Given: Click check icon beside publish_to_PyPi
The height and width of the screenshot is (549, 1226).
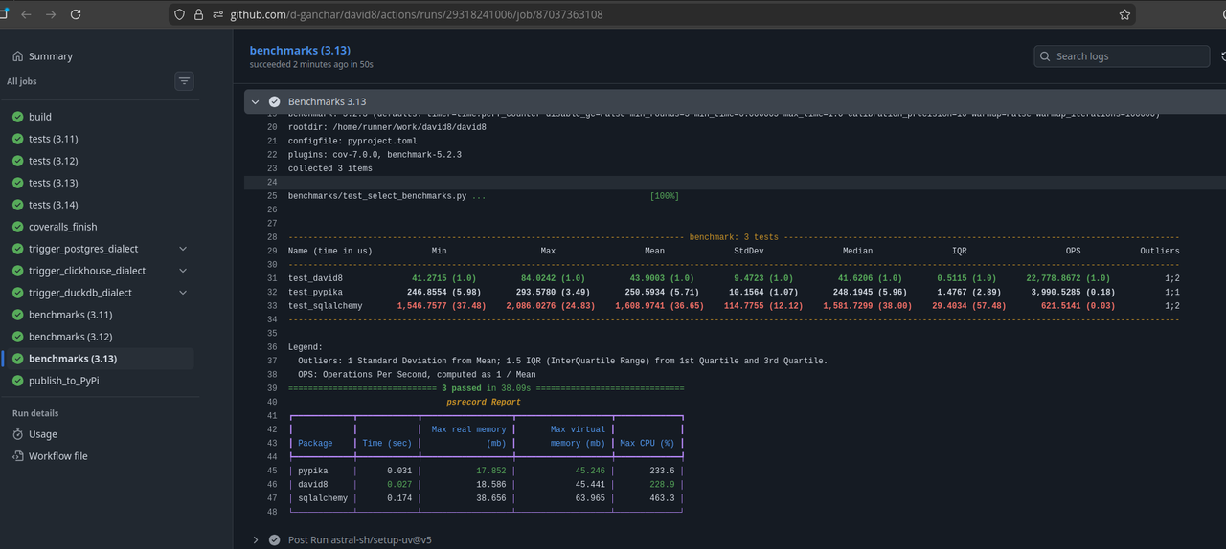Looking at the screenshot, I should pos(18,381).
